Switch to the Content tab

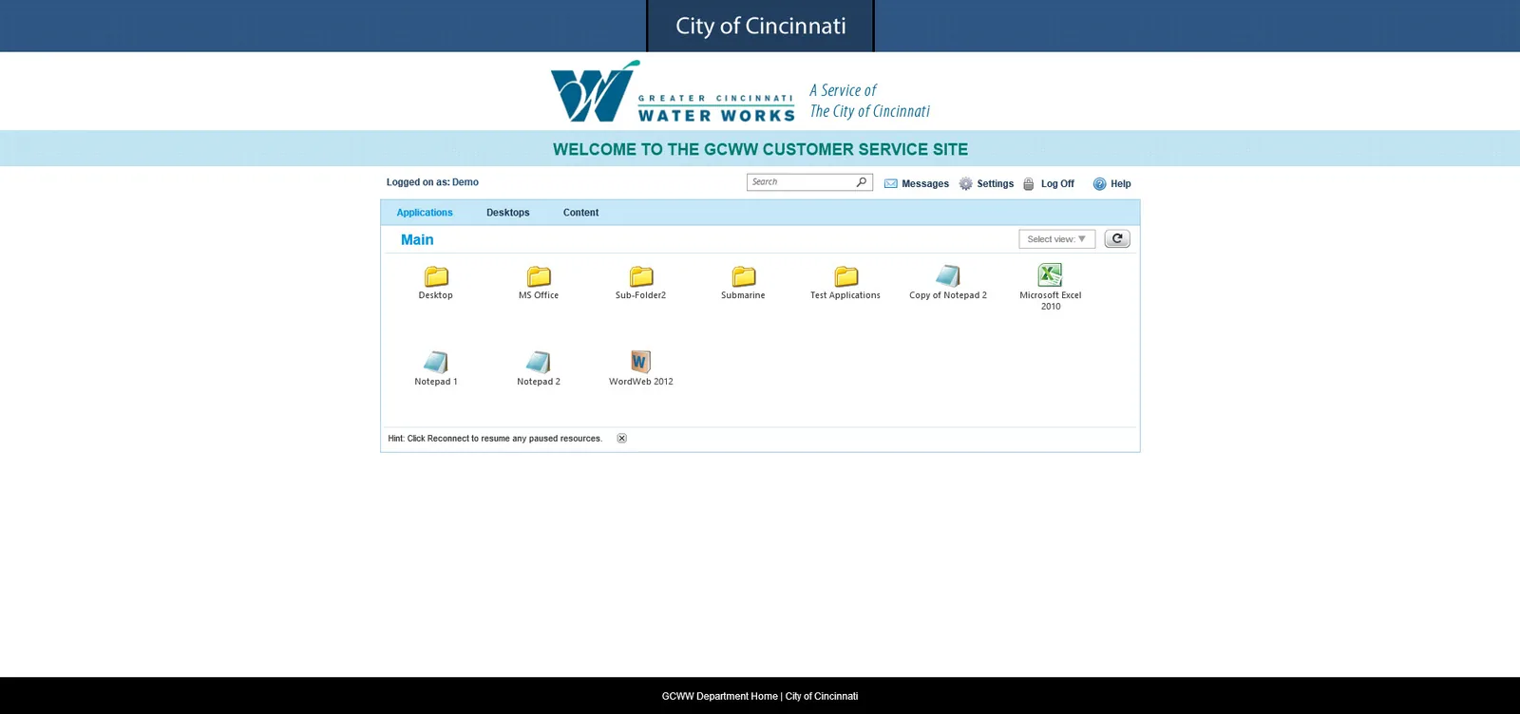(581, 213)
